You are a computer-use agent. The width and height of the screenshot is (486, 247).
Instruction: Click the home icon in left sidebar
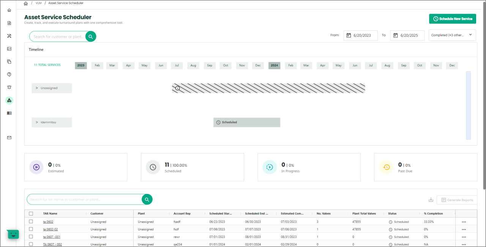(9, 10)
